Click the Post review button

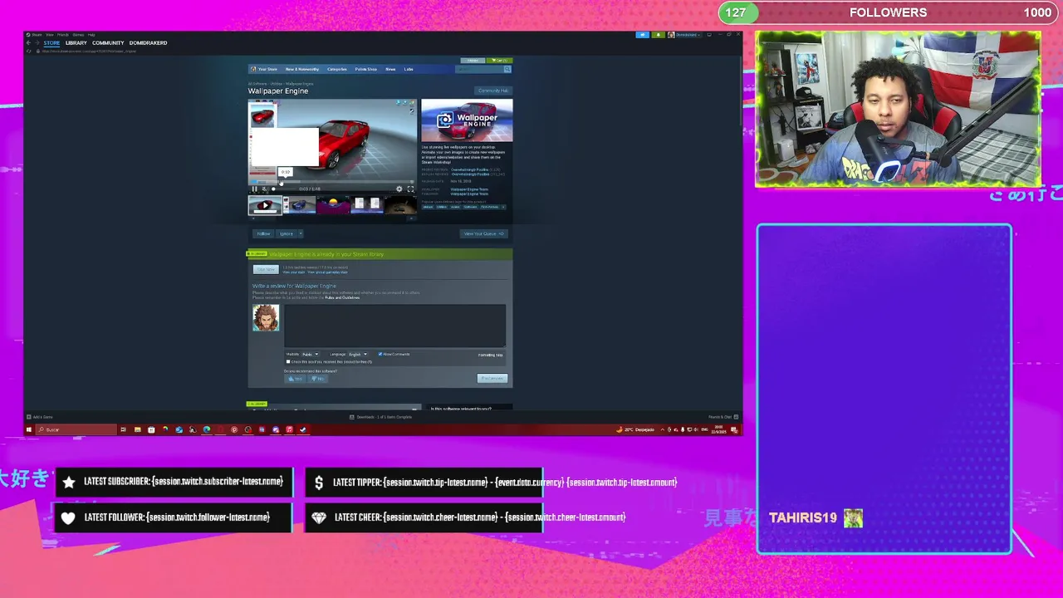[492, 379]
